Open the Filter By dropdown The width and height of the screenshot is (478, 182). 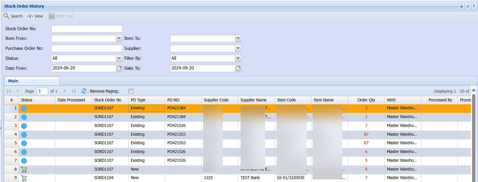click(x=238, y=58)
